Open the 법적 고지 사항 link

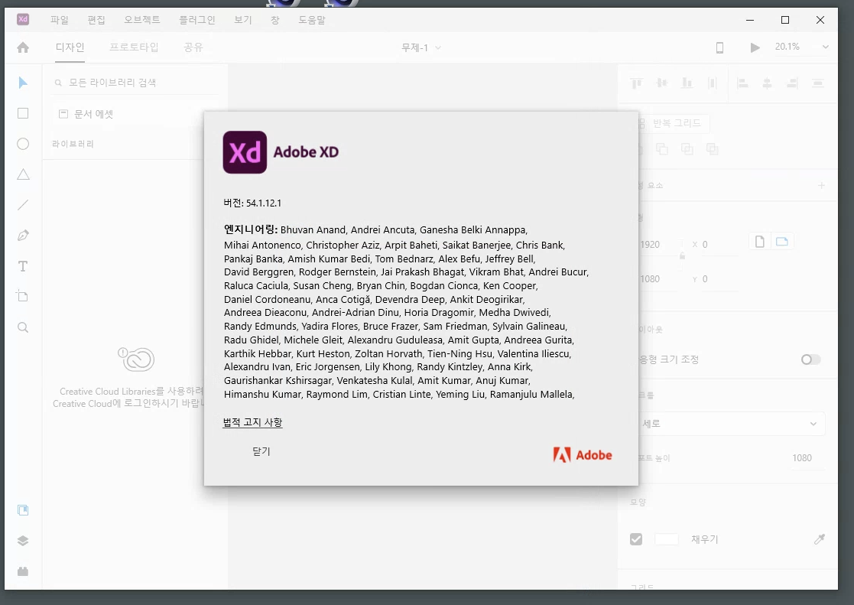click(253, 422)
